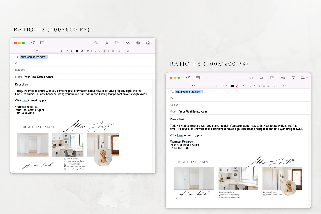Open photo browser in the 1:3 window

[x=304, y=78]
